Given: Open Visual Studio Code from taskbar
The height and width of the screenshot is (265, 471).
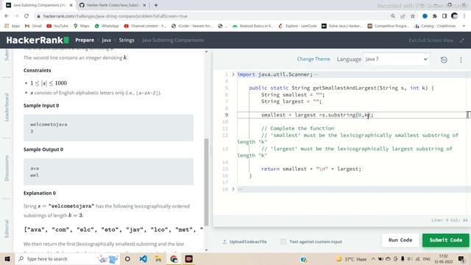Looking at the screenshot, I should pos(144,258).
